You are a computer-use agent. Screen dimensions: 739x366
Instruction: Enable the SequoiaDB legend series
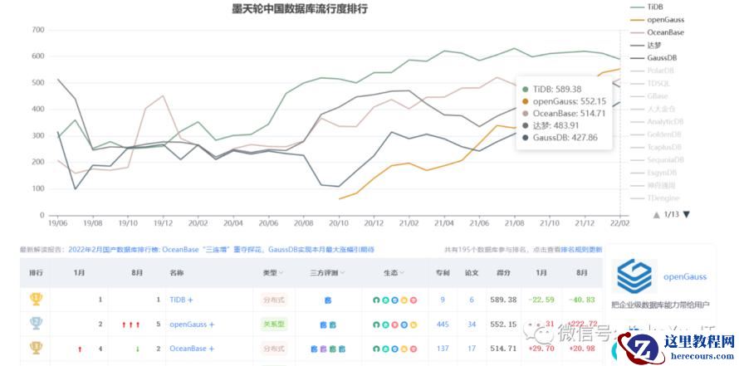[657, 159]
